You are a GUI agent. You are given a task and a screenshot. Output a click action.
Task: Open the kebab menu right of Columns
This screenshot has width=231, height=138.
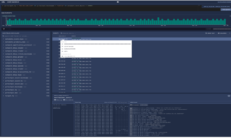tap(230, 33)
